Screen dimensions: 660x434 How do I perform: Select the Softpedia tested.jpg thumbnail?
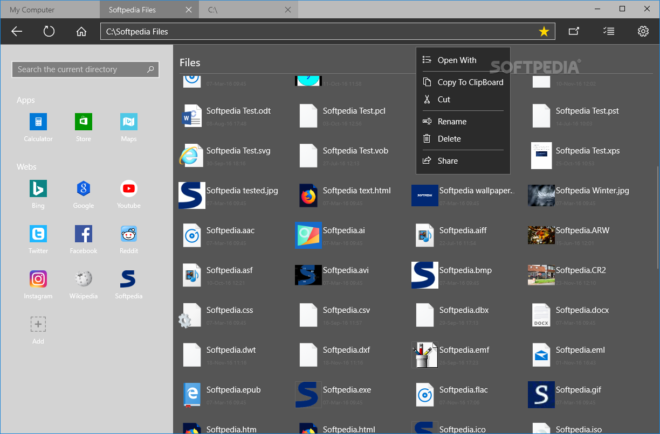point(192,195)
